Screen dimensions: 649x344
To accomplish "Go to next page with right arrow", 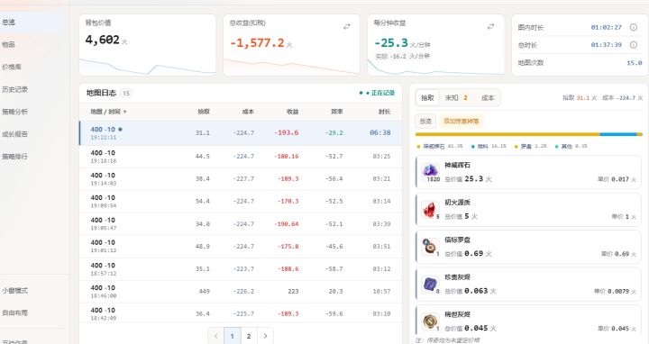I will (265, 336).
